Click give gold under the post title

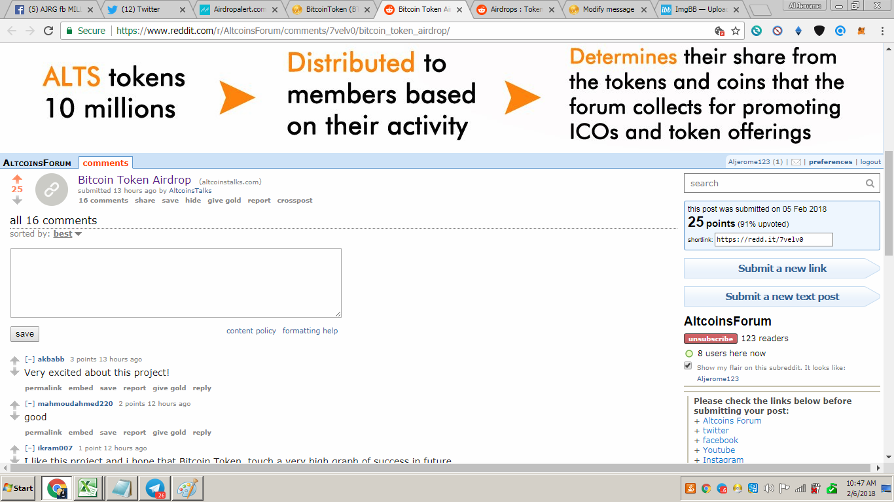click(x=224, y=201)
